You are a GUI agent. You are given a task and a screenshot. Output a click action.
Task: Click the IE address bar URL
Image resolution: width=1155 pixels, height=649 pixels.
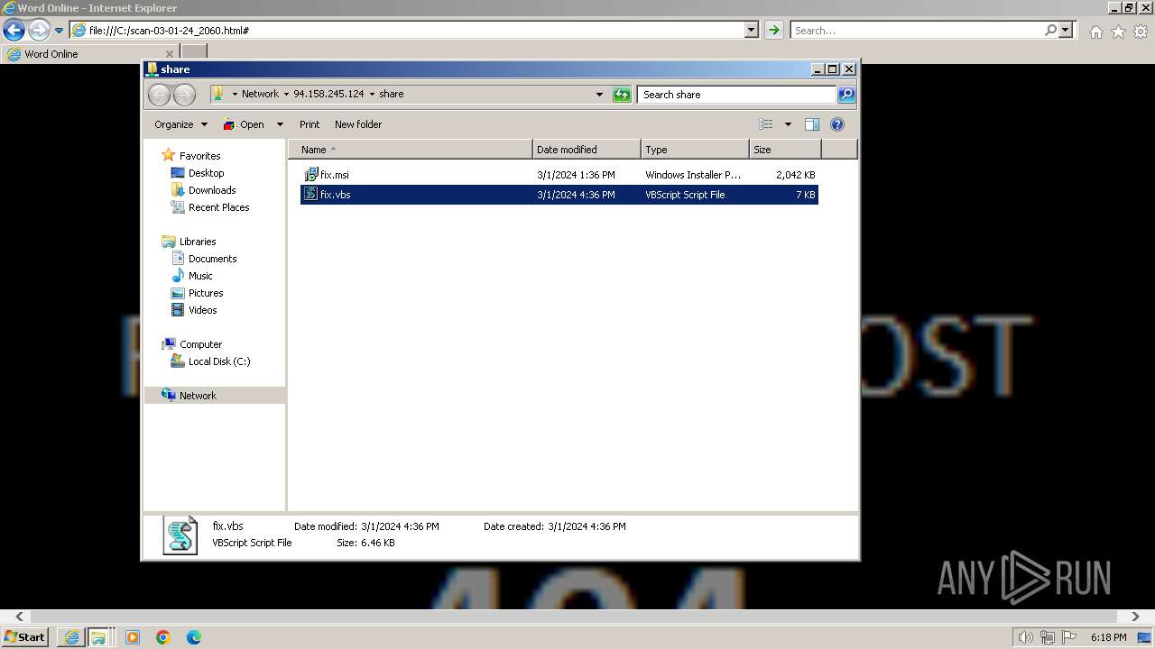click(x=169, y=31)
